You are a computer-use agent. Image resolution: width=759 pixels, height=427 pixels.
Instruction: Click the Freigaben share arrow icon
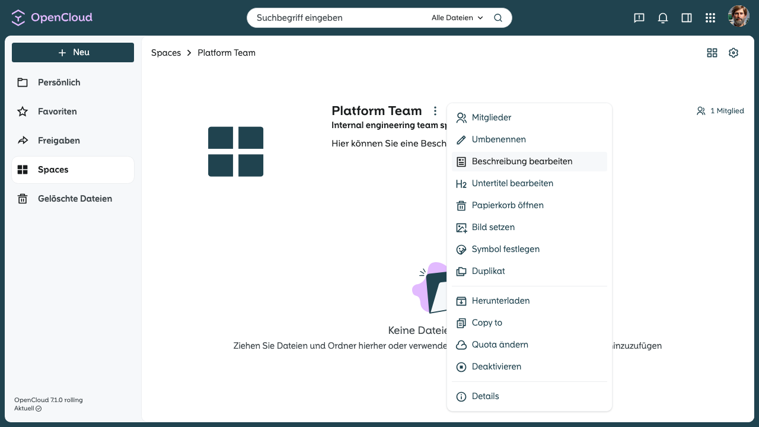23,141
